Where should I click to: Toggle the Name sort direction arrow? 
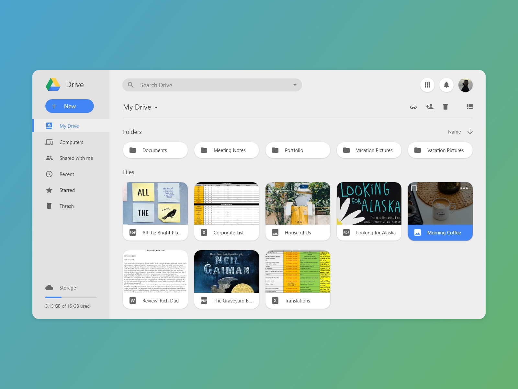coord(470,132)
